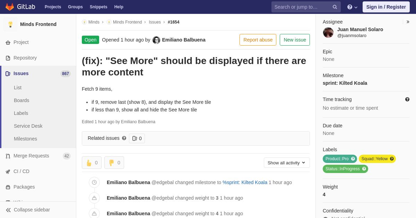Screen dimensions: 416x218
Task: Click the thumbs up emoji button
Action: [92, 163]
